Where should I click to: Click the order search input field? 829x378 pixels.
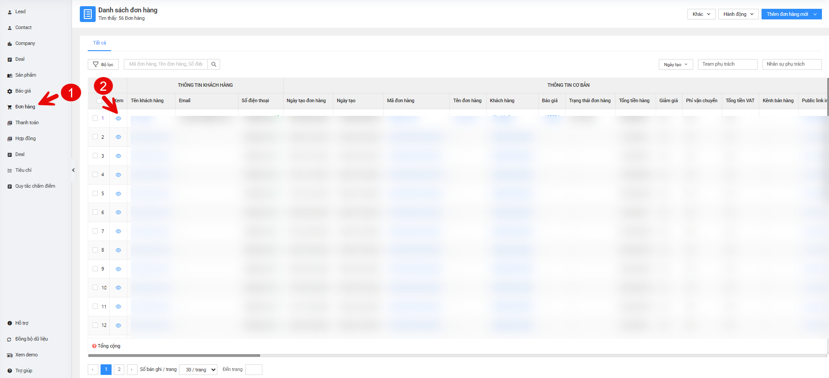tap(166, 64)
